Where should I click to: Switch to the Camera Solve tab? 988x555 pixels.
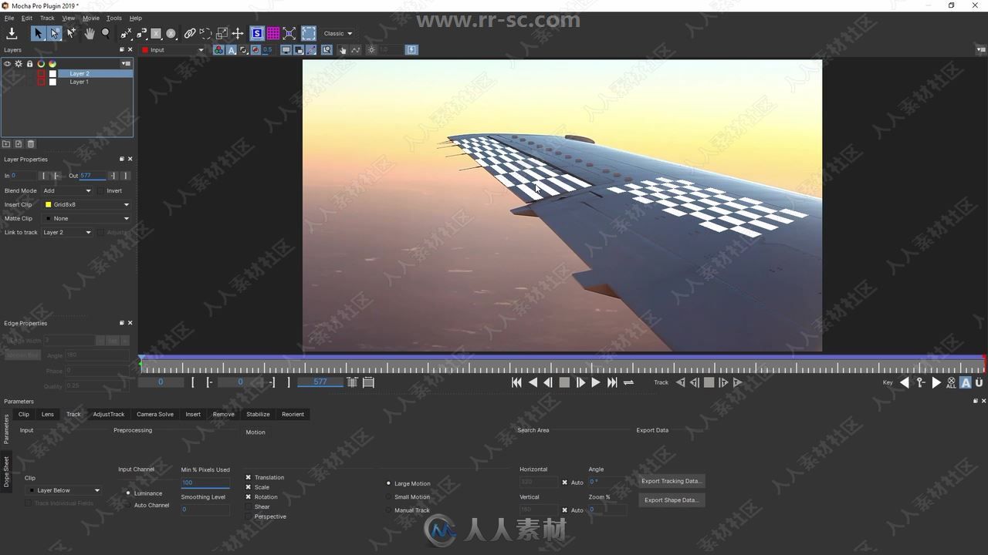coord(155,414)
